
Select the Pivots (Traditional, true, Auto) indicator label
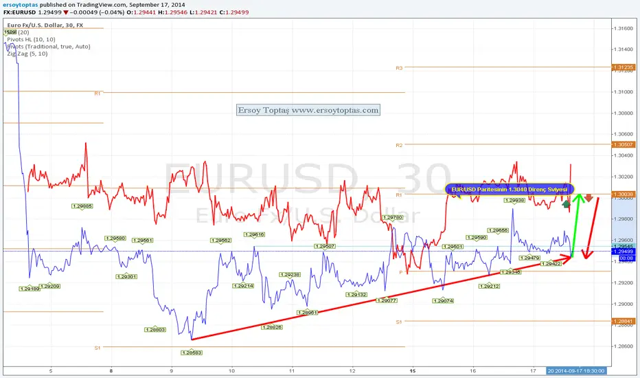click(49, 47)
